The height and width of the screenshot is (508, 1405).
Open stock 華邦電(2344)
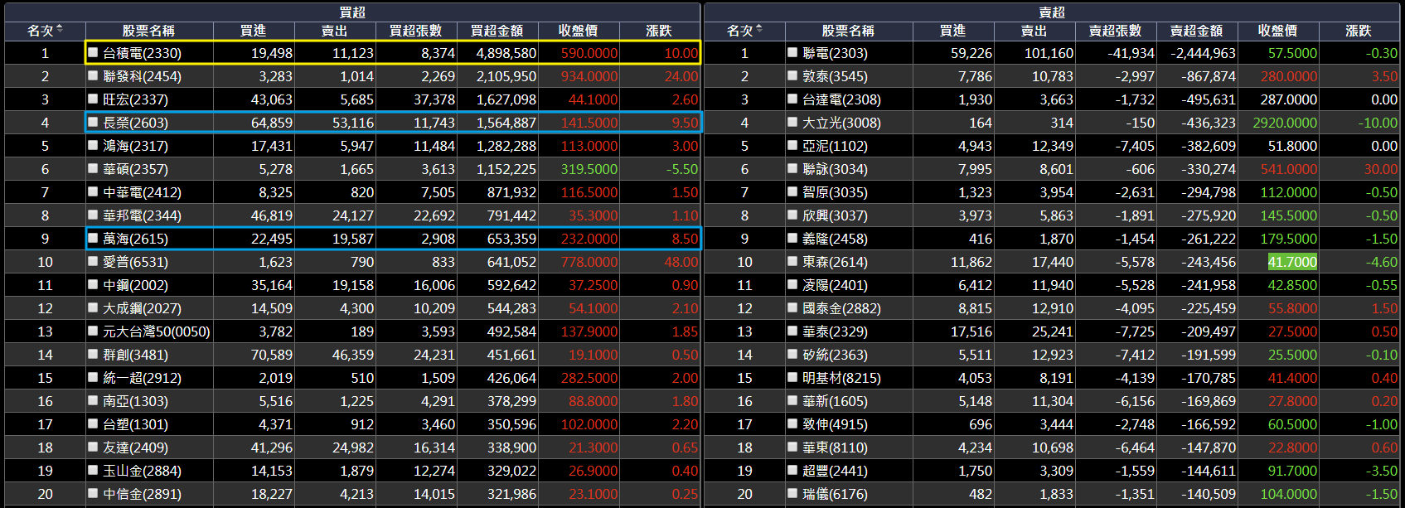tap(142, 215)
